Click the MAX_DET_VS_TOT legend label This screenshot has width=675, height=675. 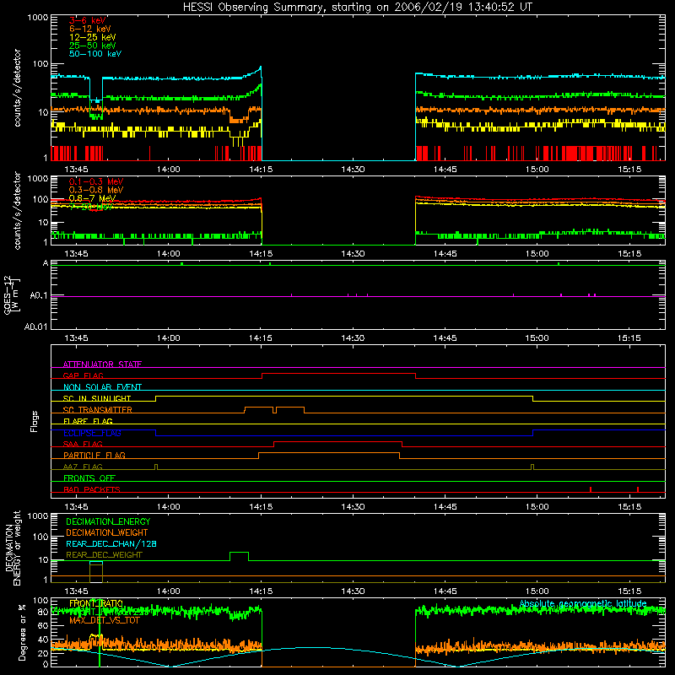point(104,620)
